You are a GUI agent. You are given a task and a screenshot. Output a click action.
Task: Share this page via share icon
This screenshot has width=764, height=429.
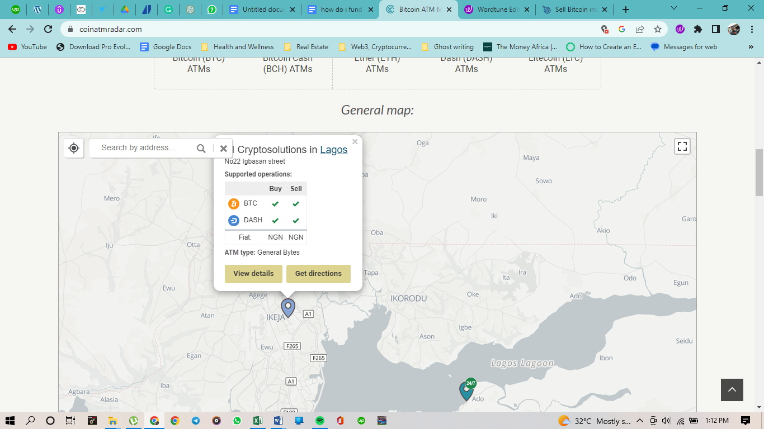point(640,29)
